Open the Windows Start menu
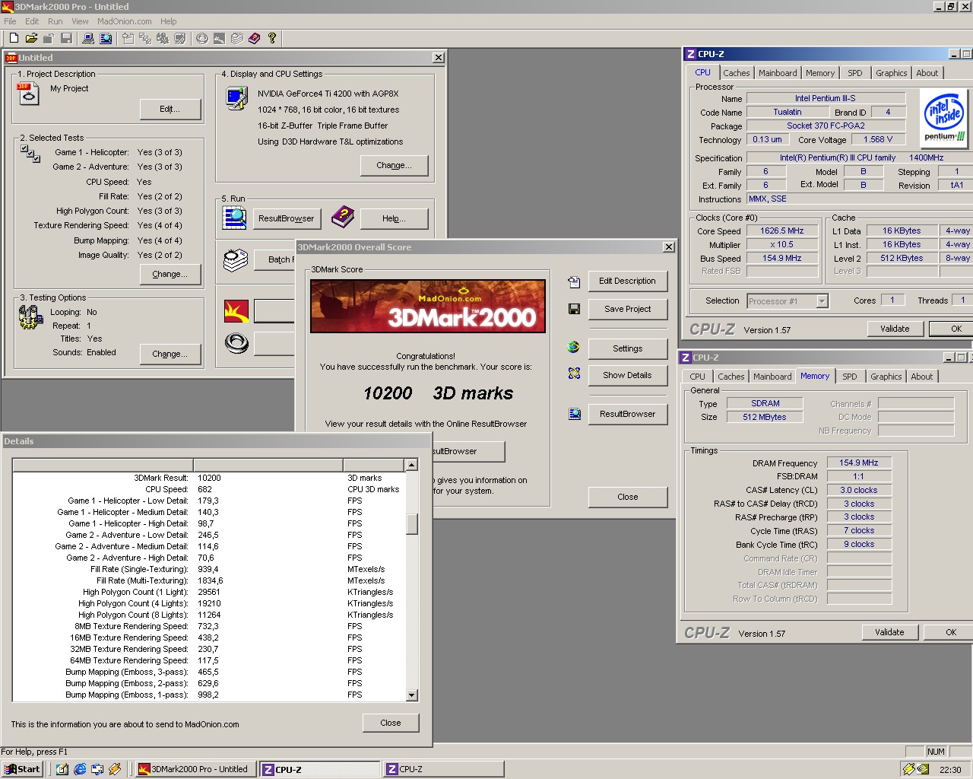 point(22,769)
